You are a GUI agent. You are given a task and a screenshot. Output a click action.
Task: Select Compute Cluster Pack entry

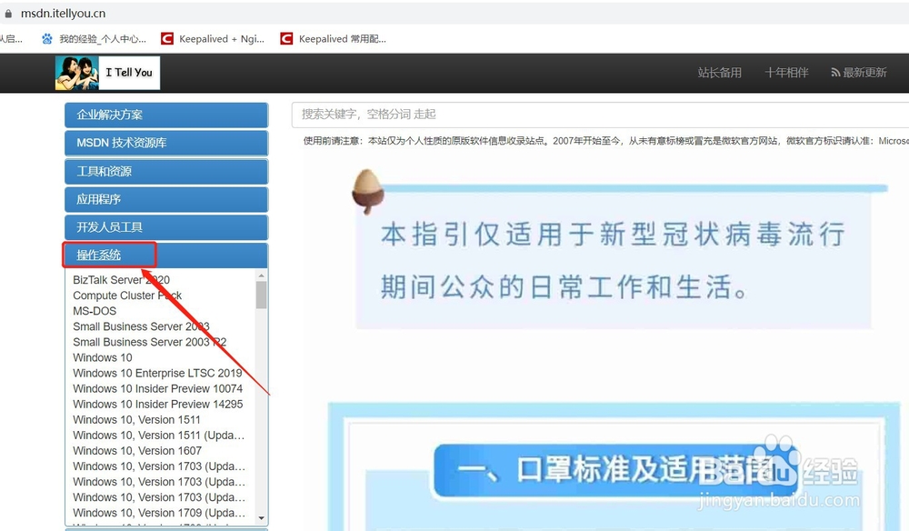(127, 296)
